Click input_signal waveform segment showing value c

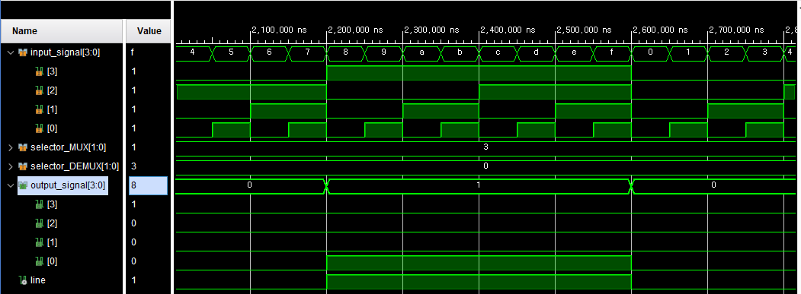click(498, 52)
